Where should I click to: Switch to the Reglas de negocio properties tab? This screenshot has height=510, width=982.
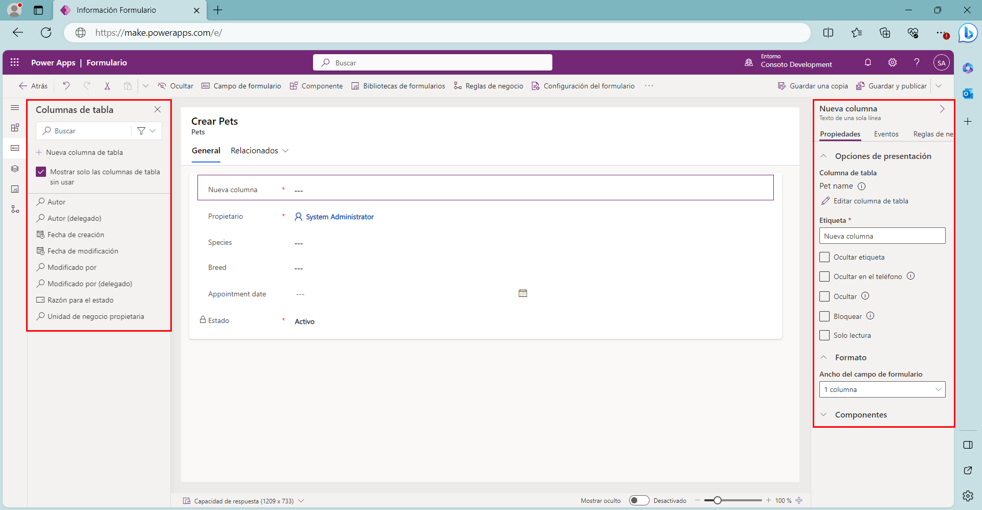coord(933,134)
